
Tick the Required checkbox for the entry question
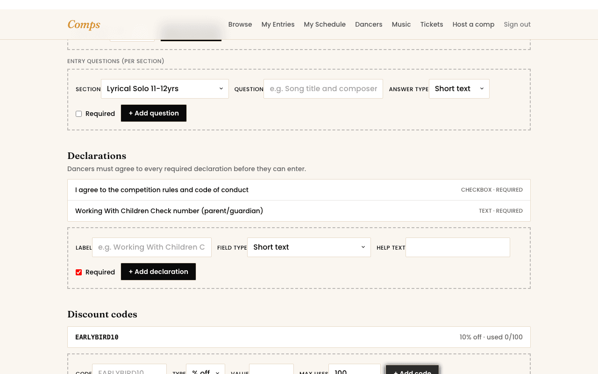click(x=78, y=114)
